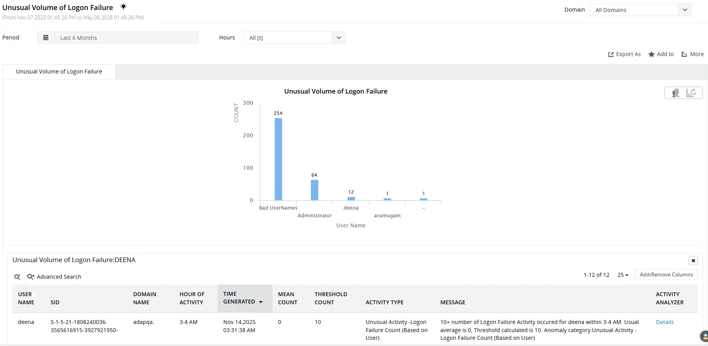Switch chart to trend graph icon
Viewport: 708px width, 346px height.
[691, 93]
